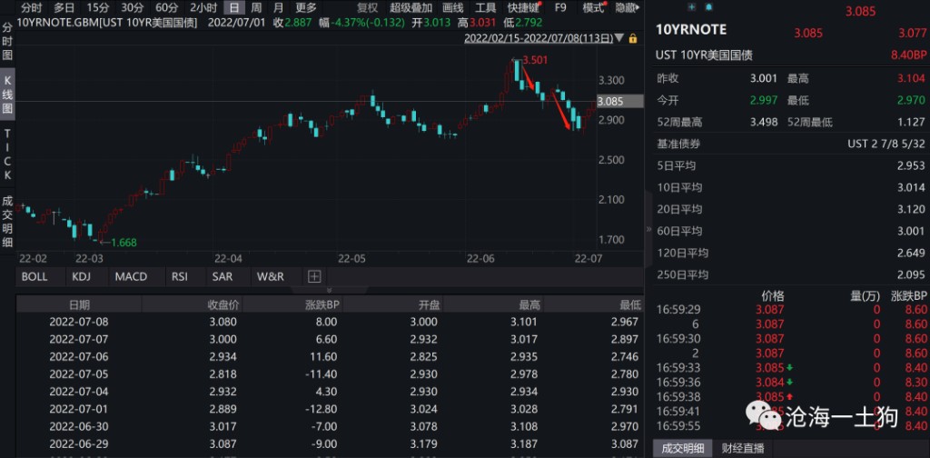Click the WeChat watermark logo
The height and width of the screenshot is (458, 930).
(x=755, y=417)
